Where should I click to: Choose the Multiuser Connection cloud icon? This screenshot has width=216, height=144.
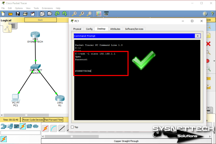point(36,126)
